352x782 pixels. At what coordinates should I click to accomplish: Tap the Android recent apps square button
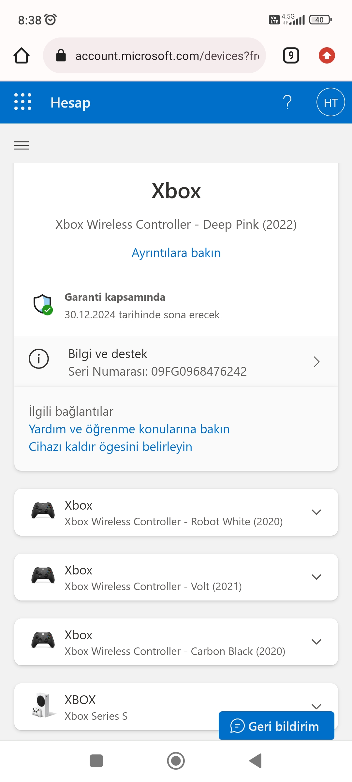[96, 761]
